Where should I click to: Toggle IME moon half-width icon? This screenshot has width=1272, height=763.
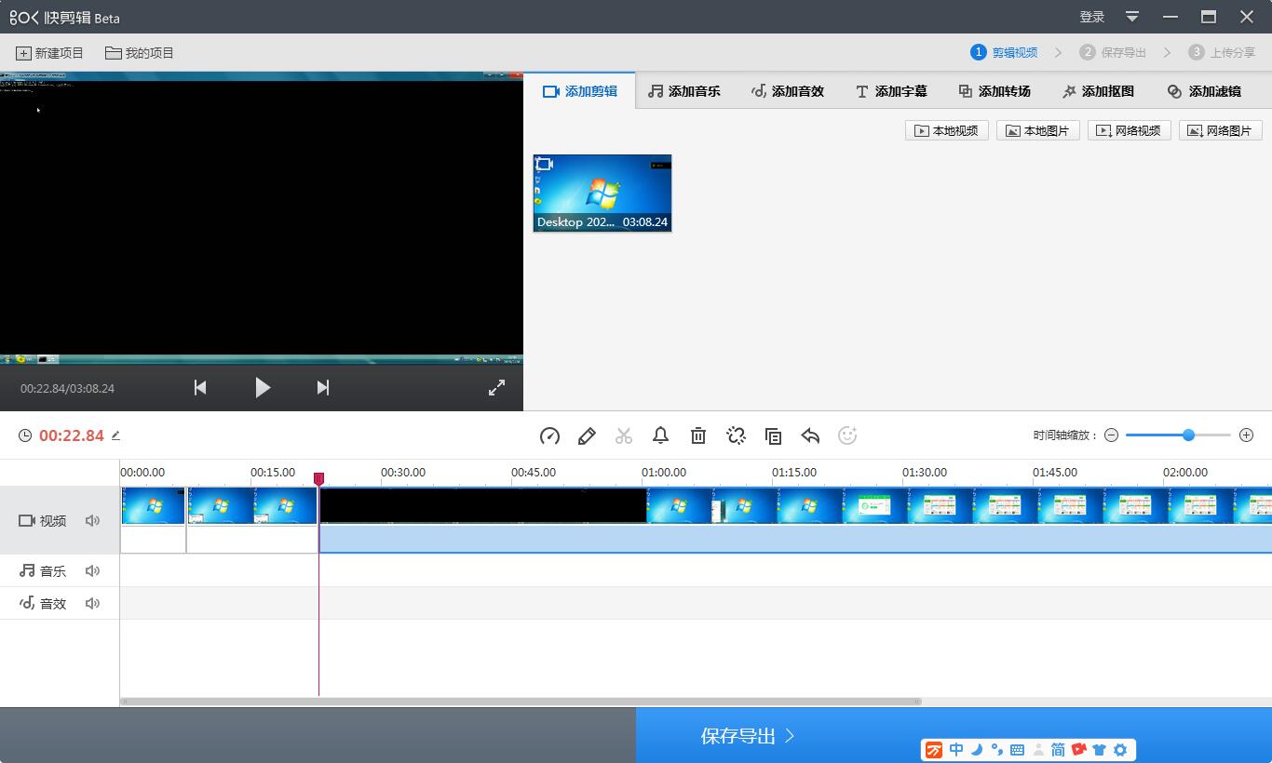(977, 750)
